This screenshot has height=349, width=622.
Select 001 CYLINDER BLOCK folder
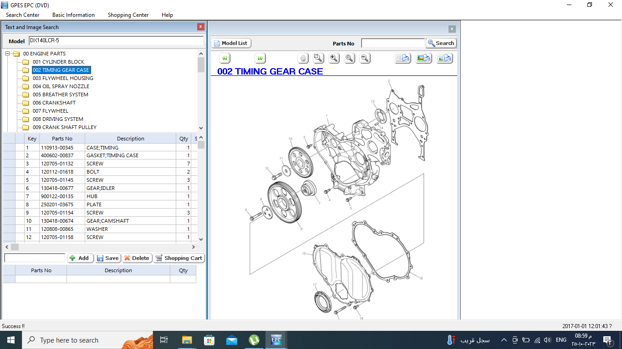point(58,62)
